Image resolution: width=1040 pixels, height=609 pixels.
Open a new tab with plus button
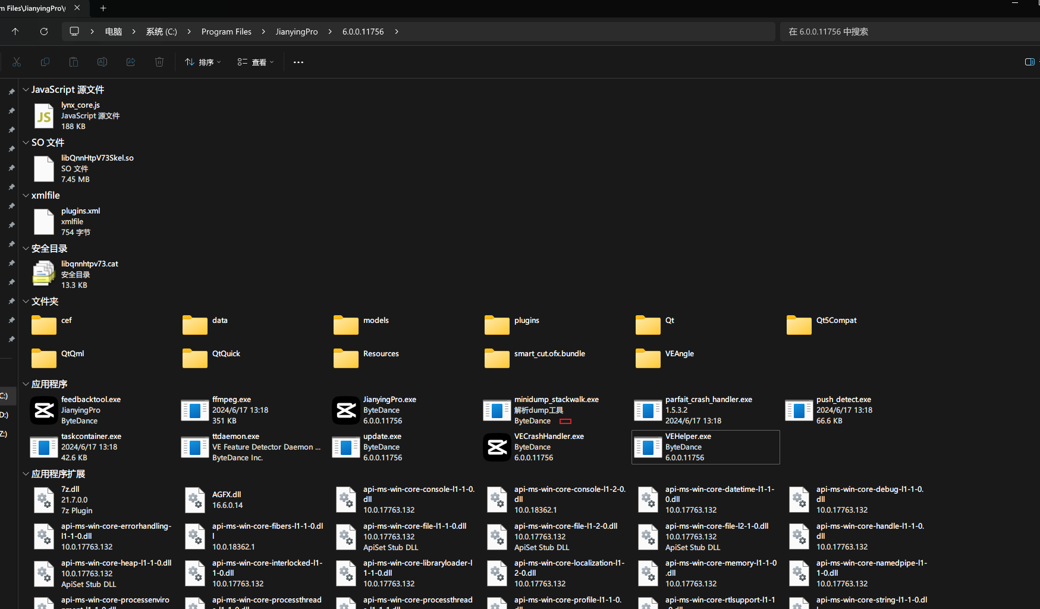click(103, 8)
